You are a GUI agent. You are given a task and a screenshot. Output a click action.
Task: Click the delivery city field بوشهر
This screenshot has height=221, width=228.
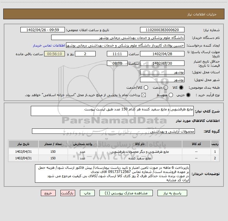pos(162,80)
